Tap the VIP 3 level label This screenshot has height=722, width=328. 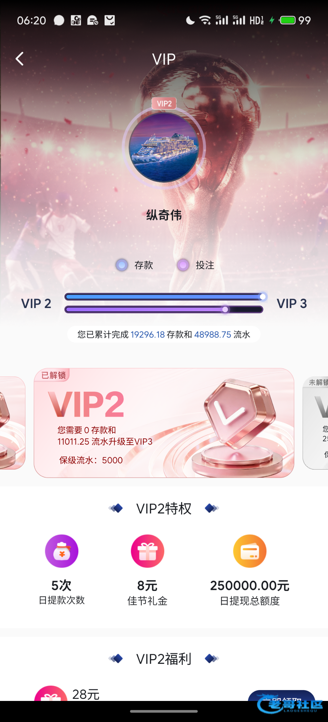pyautogui.click(x=292, y=304)
